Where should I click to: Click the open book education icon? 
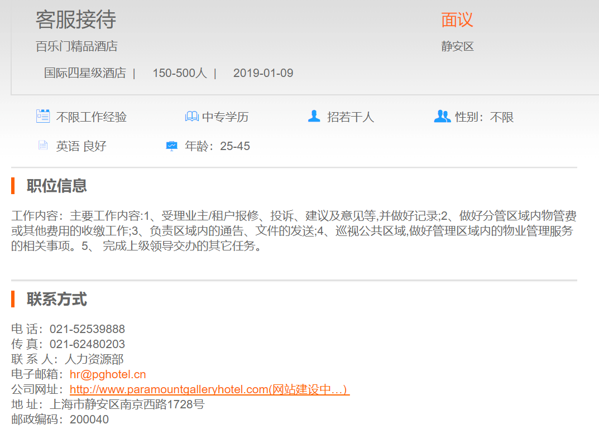(x=191, y=117)
